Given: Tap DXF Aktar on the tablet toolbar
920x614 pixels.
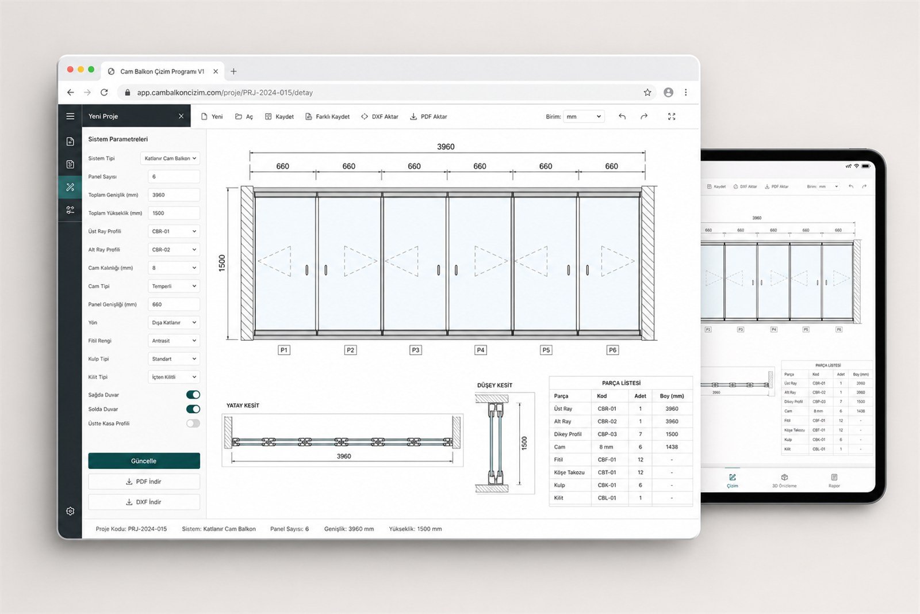Looking at the screenshot, I should coord(745,186).
